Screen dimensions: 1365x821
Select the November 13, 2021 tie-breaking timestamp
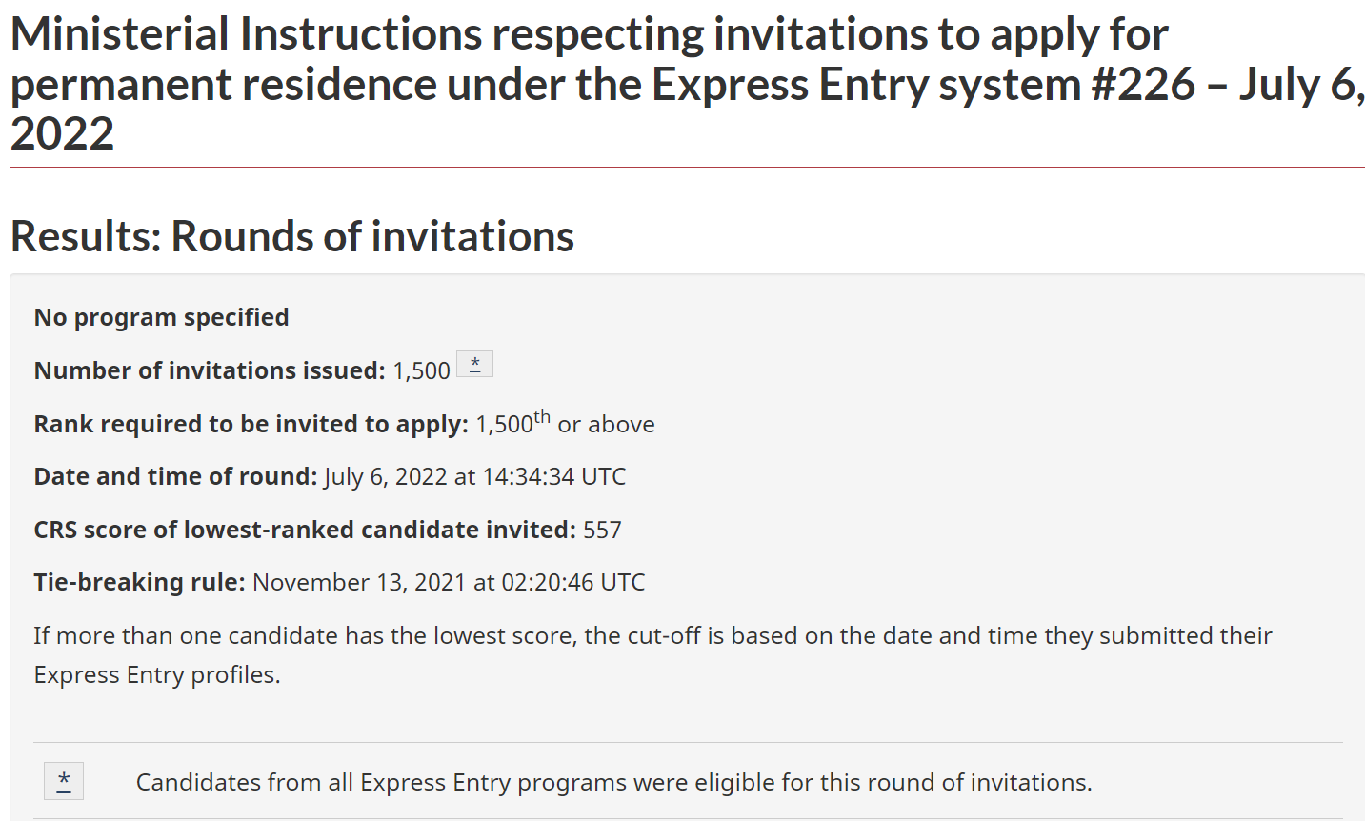449,582
